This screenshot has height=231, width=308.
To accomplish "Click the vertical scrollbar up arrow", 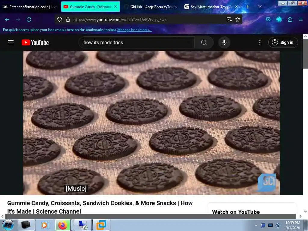I will [x=305, y=36].
